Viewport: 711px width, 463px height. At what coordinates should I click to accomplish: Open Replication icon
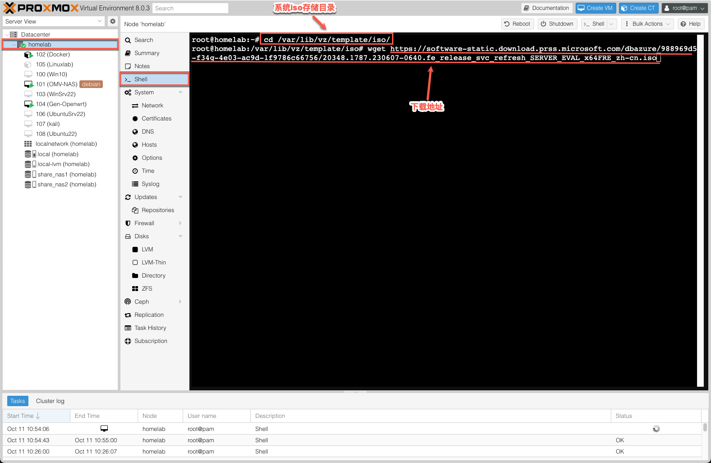pos(128,315)
